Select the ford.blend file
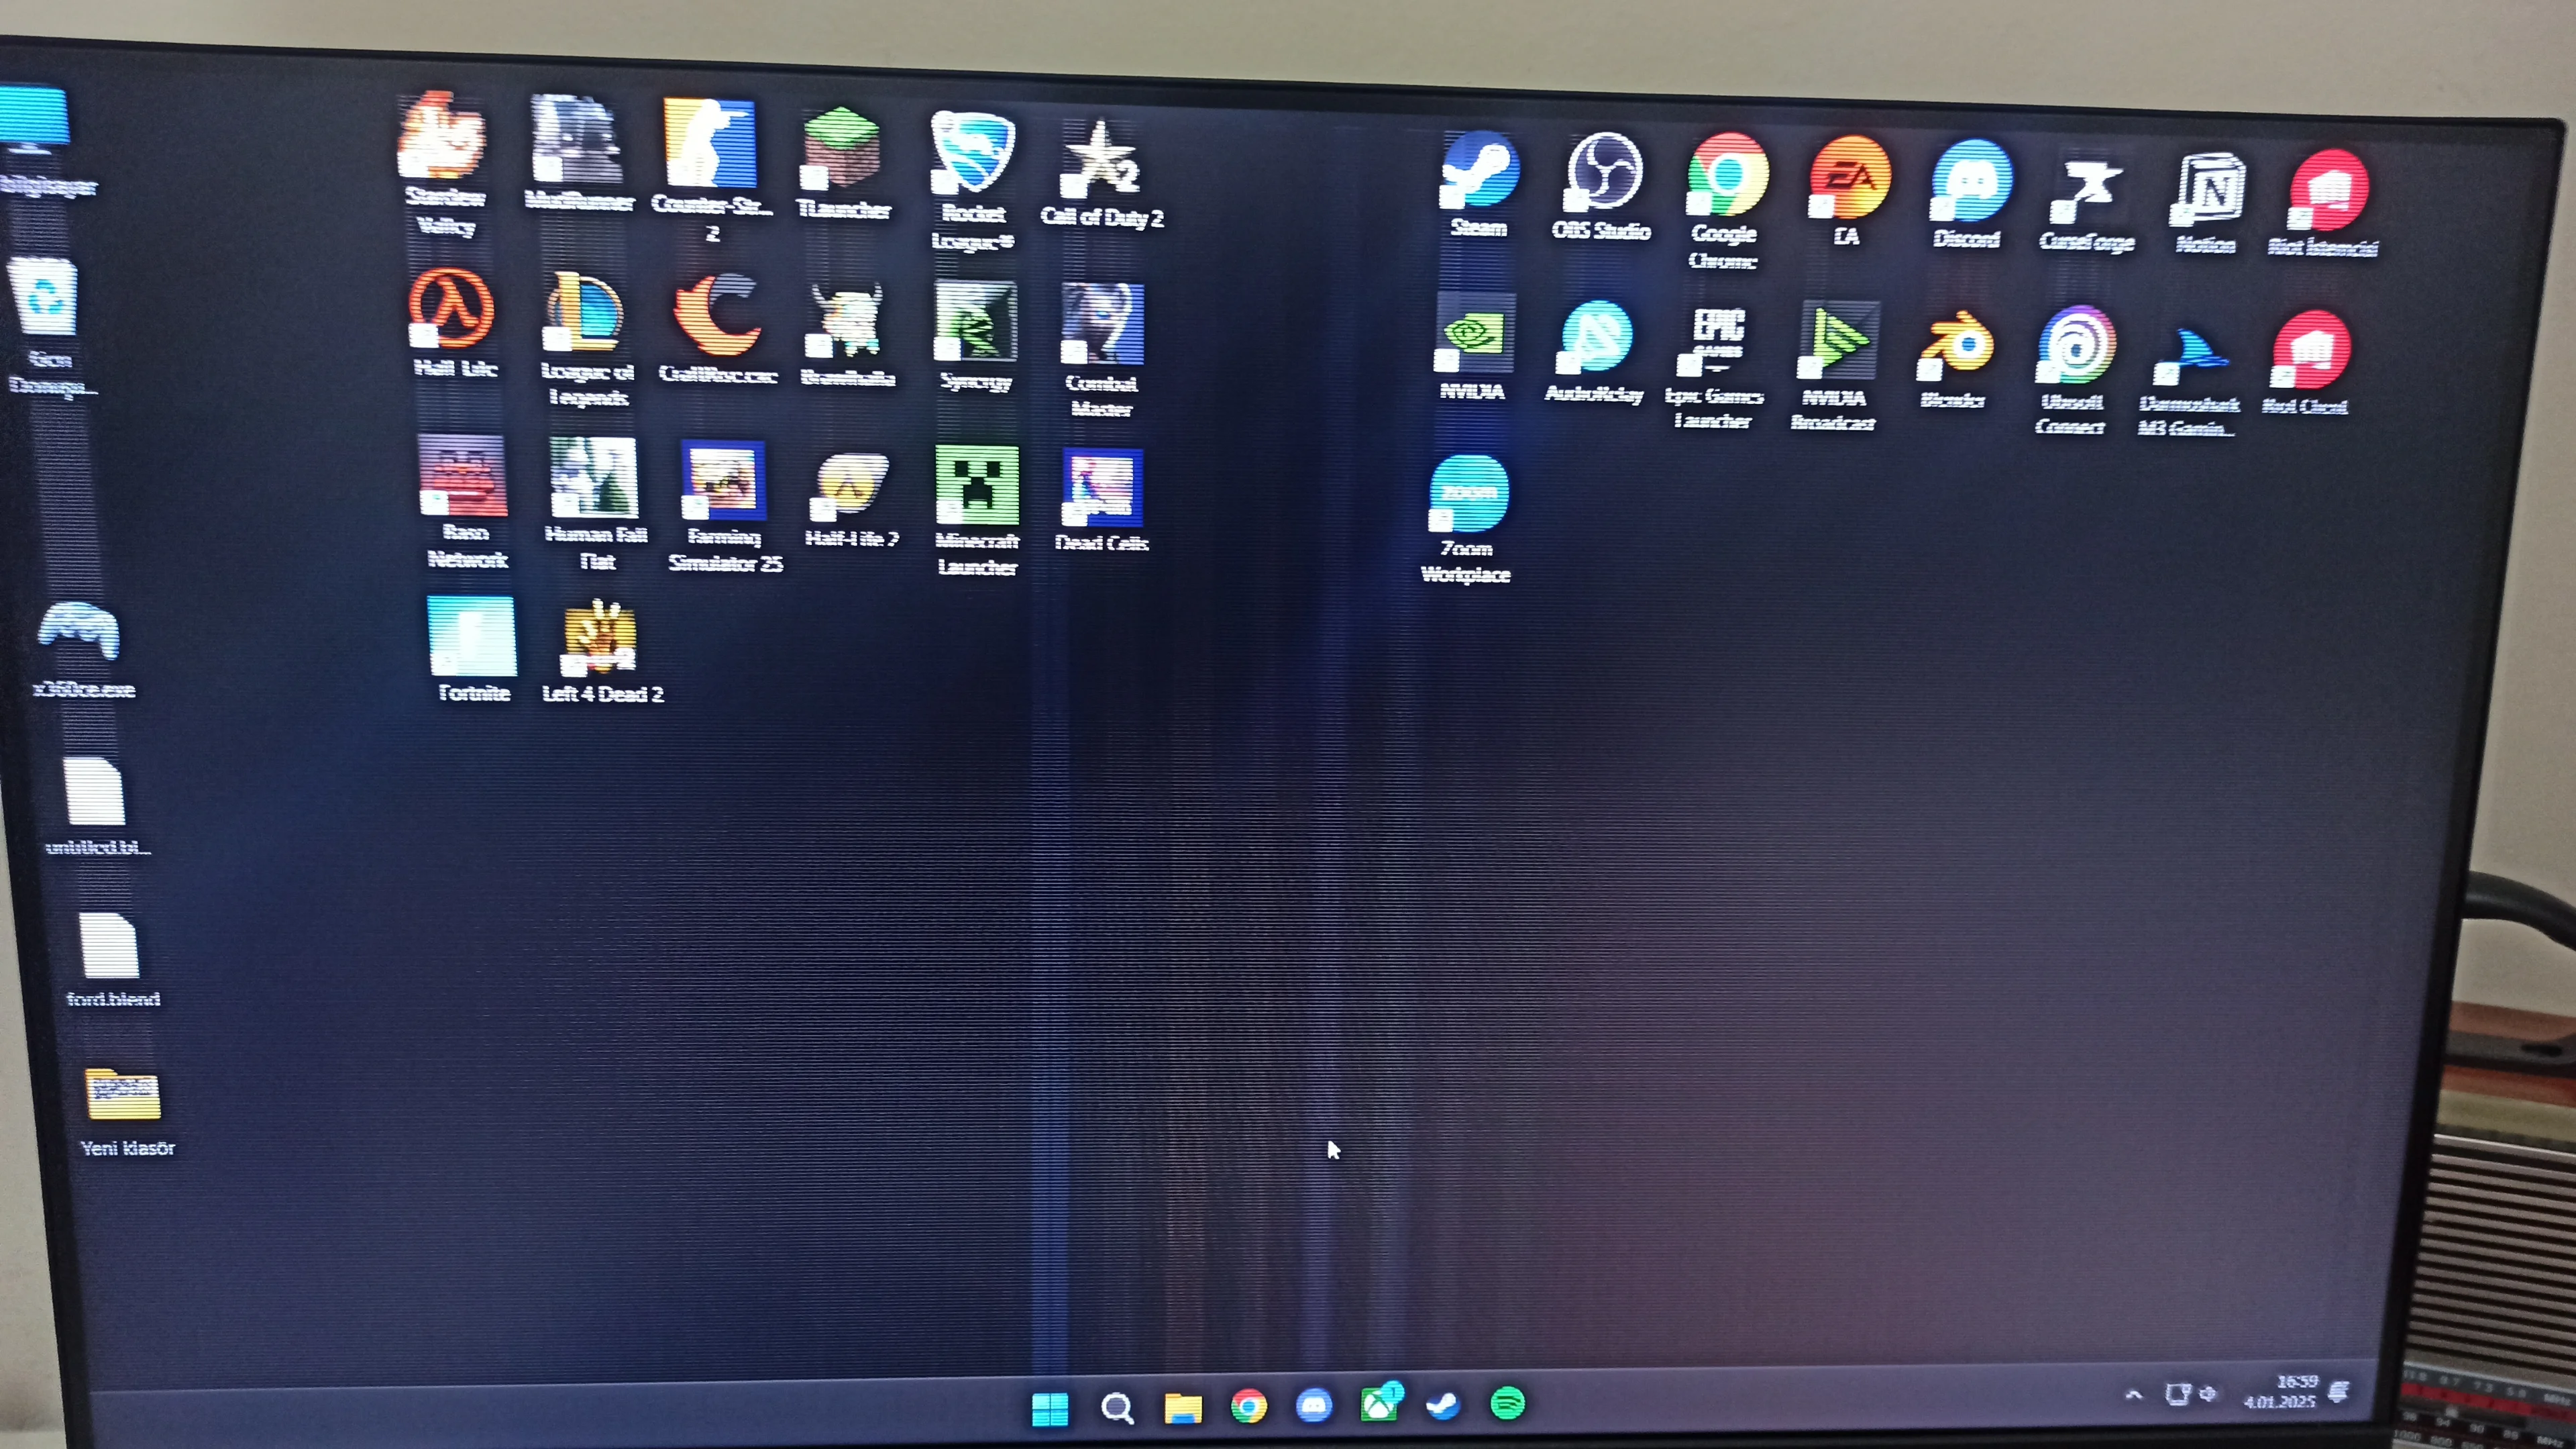The image size is (2576, 1449). coord(108,946)
